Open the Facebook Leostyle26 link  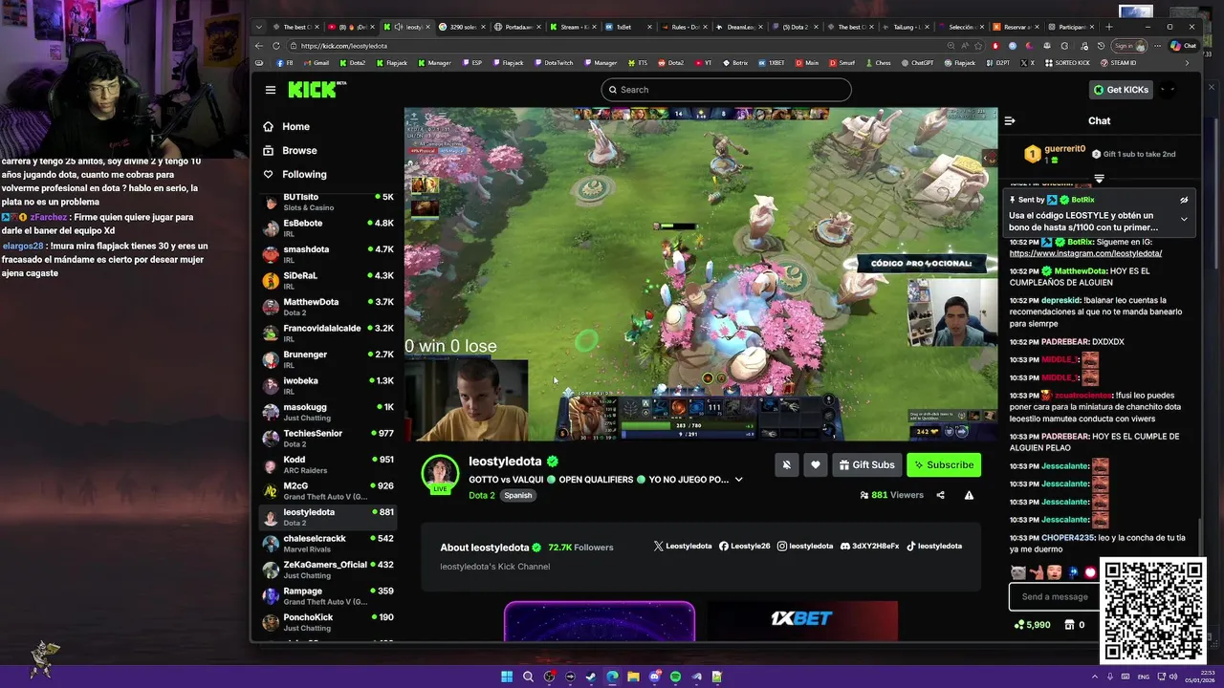click(744, 546)
